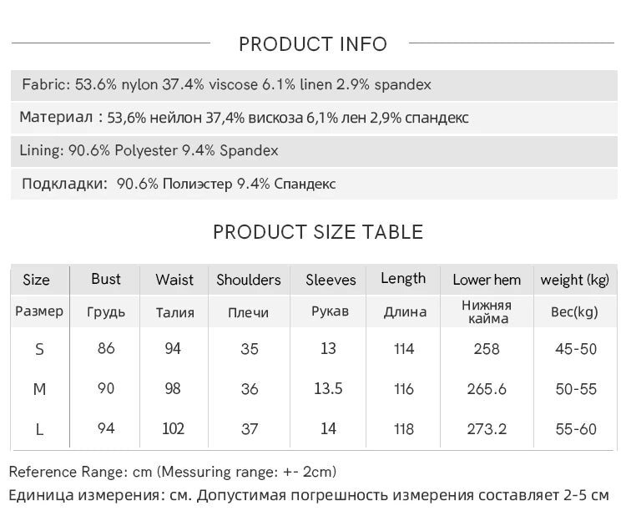The height and width of the screenshot is (526, 626).
Task: Select the Lining Polyester Spandex row
Action: (314, 151)
